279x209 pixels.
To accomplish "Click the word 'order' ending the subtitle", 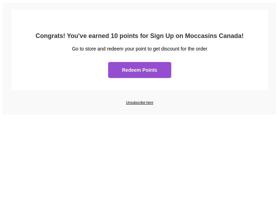I will click(202, 49).
